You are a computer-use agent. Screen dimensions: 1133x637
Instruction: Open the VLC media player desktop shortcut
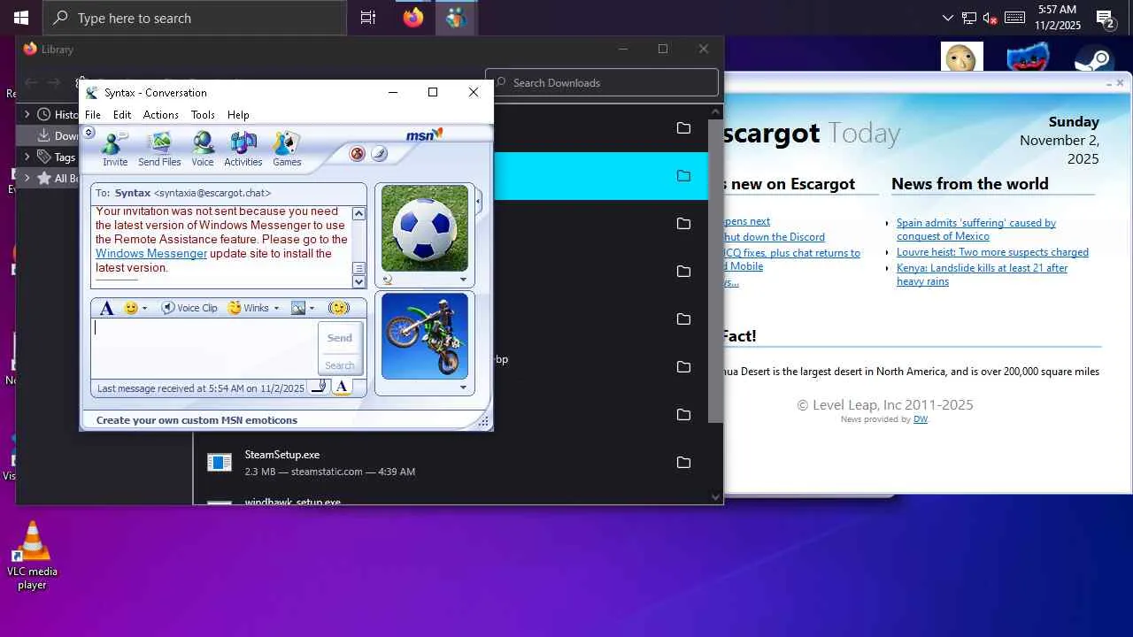click(x=32, y=555)
